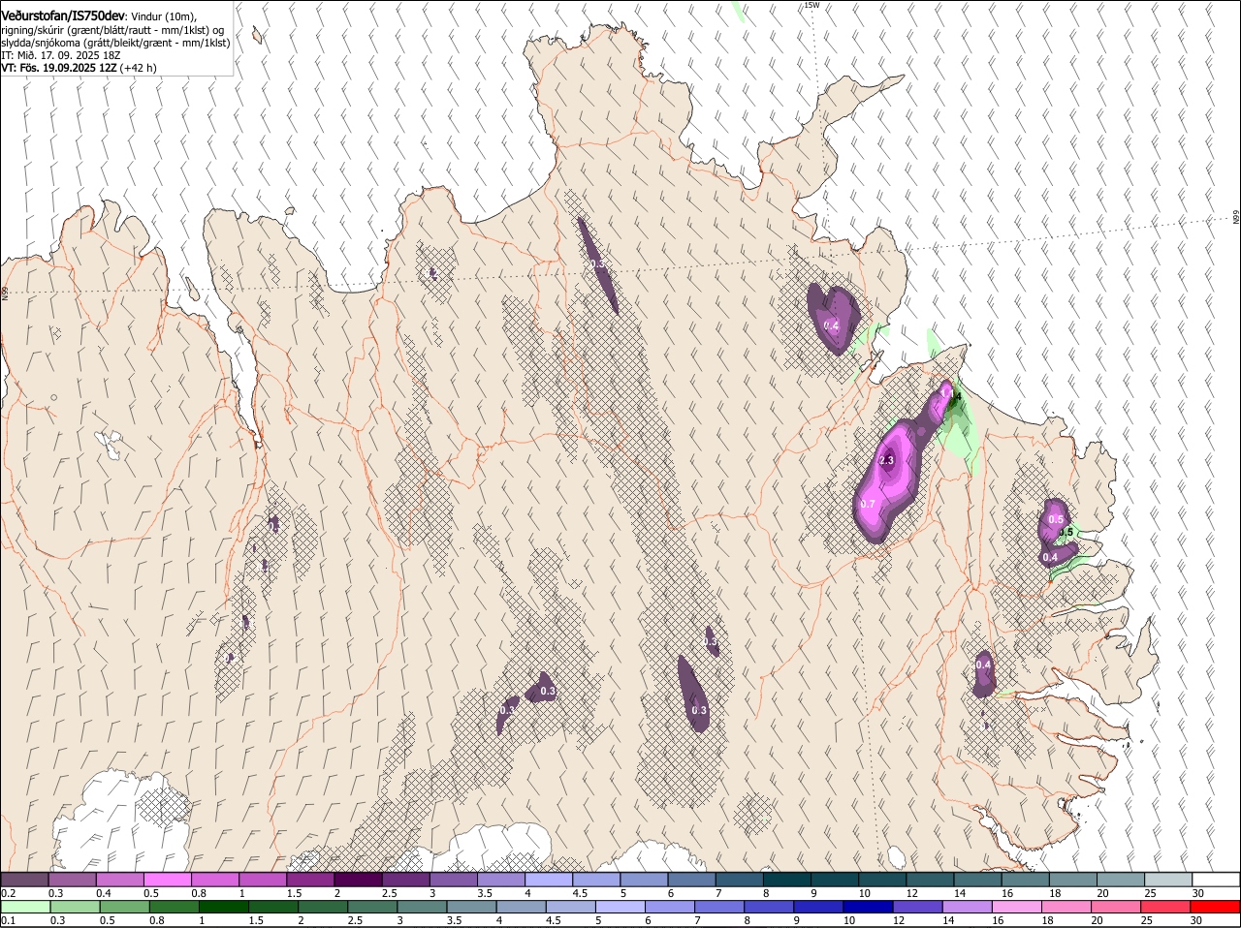Select the light pink 16 swatch in lower legend
The image size is (1241, 928).
point(1017,908)
